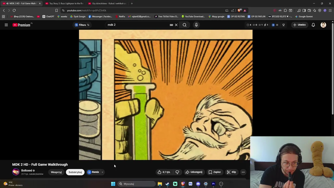
Task: Dislike the video with thumbs down
Action: click(x=177, y=172)
